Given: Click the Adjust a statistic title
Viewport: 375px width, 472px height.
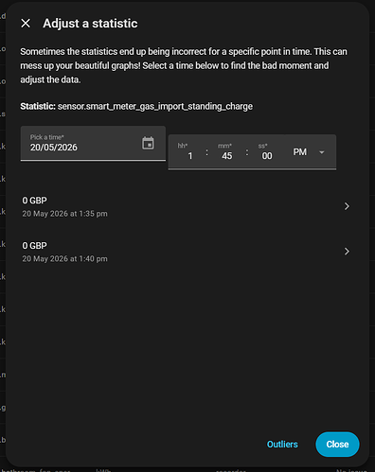Looking at the screenshot, I should (x=90, y=24).
